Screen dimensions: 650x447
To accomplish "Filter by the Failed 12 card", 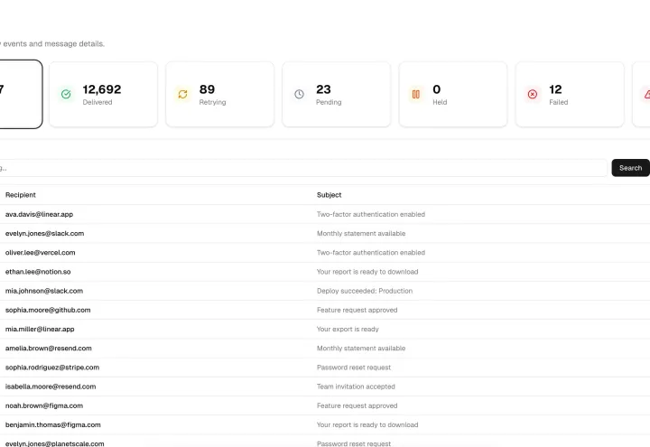I will point(570,94).
